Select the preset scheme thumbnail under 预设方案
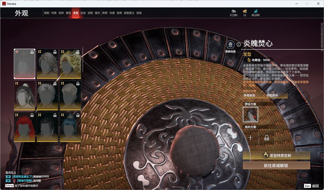324x190 pixels. tap(250, 115)
